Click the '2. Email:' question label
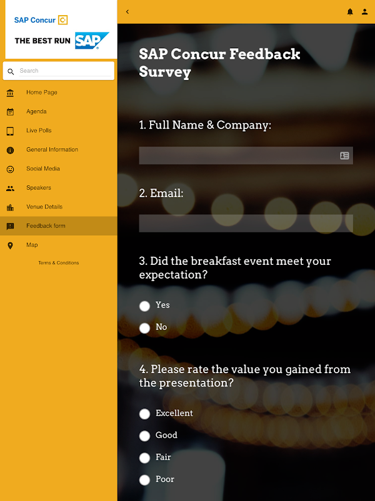This screenshot has width=375, height=501. 161,193
